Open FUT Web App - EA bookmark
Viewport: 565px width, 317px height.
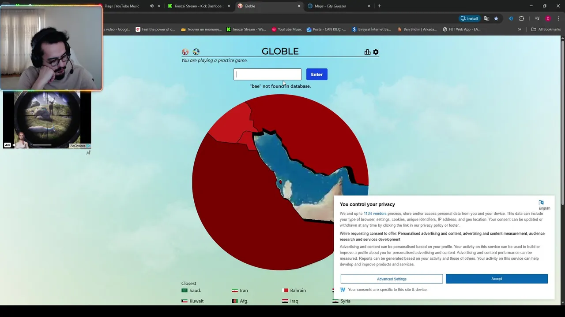(x=461, y=29)
